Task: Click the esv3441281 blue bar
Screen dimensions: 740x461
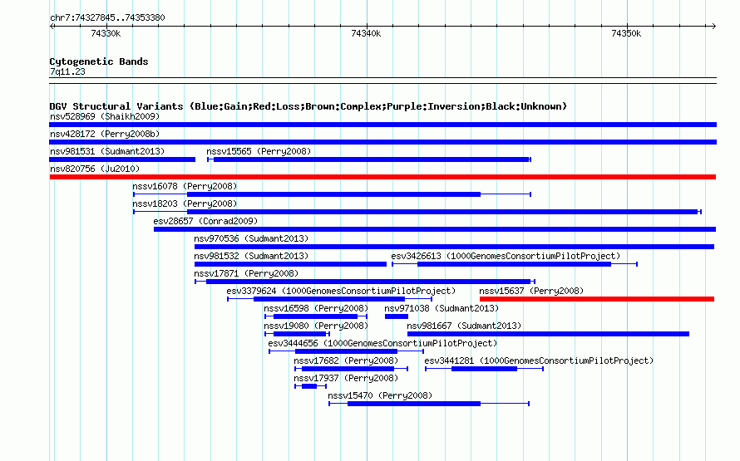Action: (484, 369)
